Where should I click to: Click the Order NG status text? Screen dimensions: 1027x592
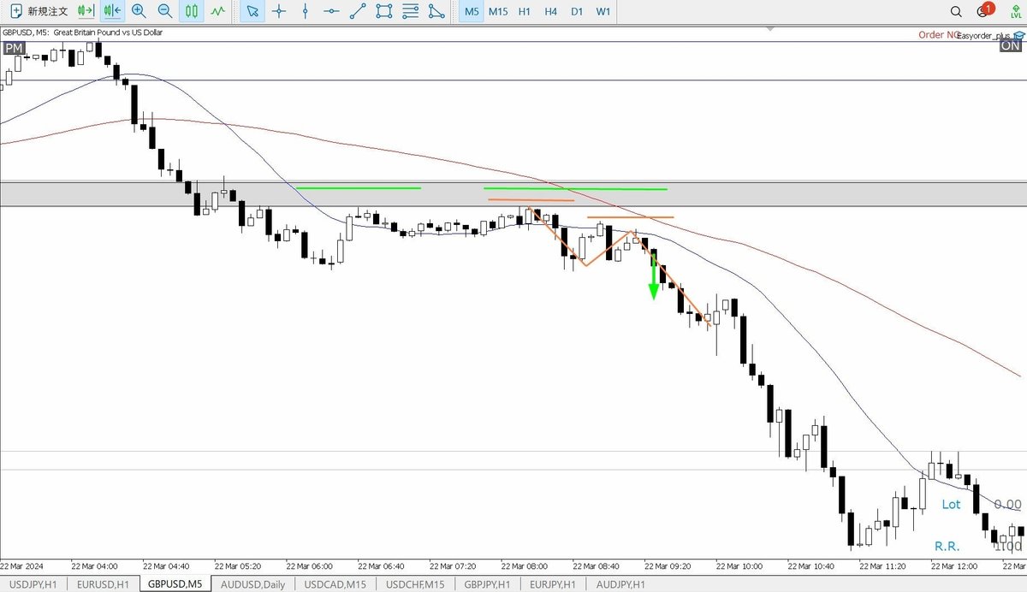[x=938, y=35]
